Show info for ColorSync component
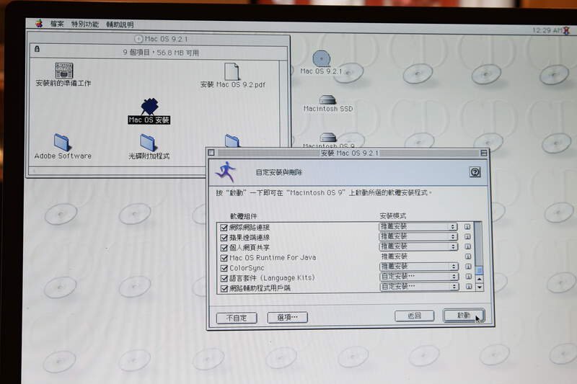This screenshot has width=577, height=384. click(x=468, y=267)
